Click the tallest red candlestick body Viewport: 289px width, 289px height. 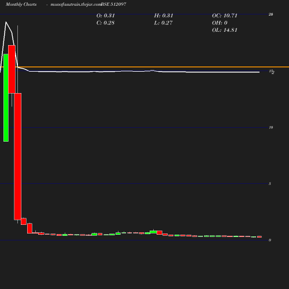pos(18,157)
